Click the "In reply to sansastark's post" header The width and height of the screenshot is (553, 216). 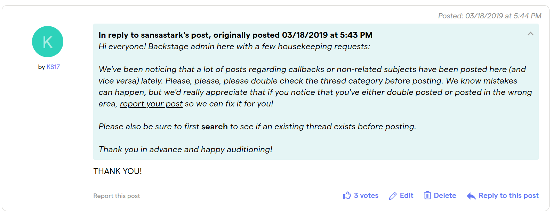coord(235,35)
